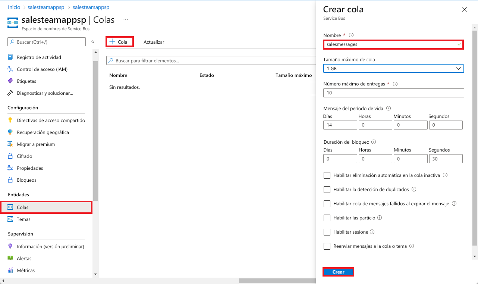
Task: Open Recuperación geográfica globe icon
Action: click(x=10, y=132)
